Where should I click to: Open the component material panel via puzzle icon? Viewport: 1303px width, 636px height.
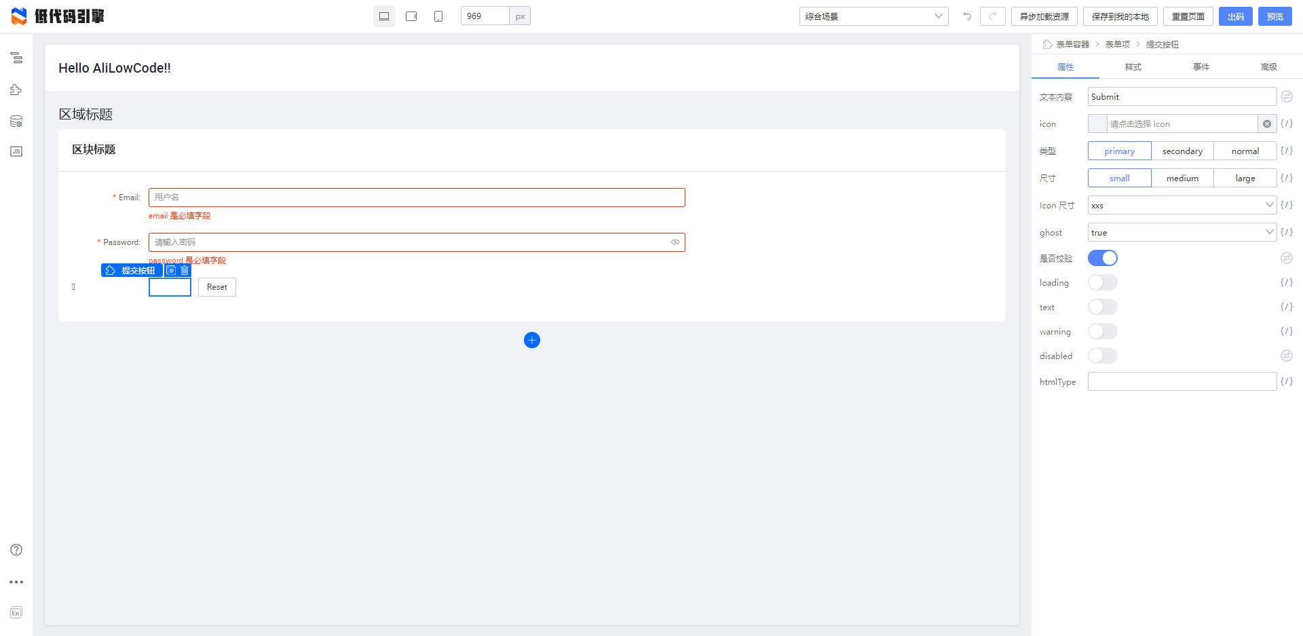[16, 89]
